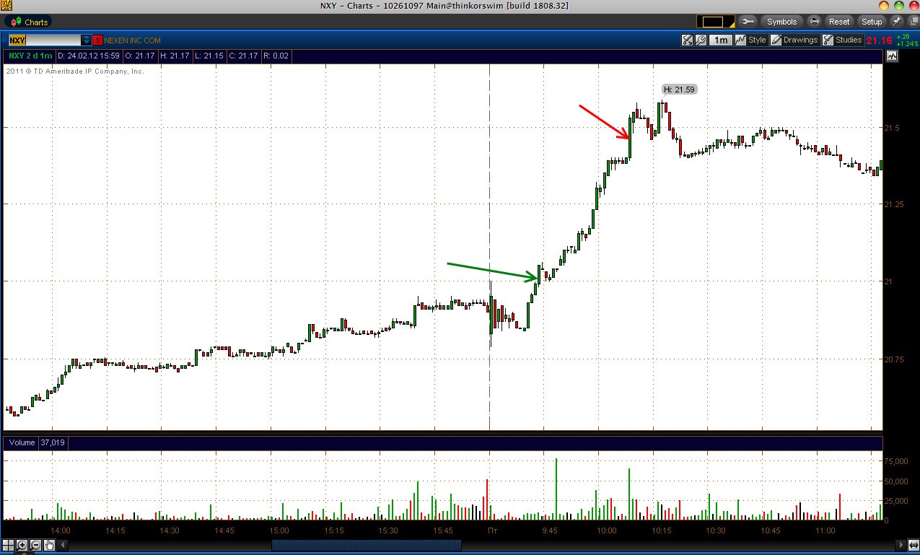Click the Volume 37,019 label
Image resolution: width=920 pixels, height=555 pixels.
[x=37, y=442]
